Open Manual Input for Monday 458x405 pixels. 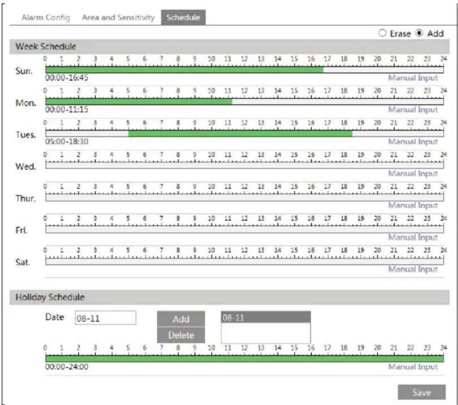pyautogui.click(x=413, y=110)
